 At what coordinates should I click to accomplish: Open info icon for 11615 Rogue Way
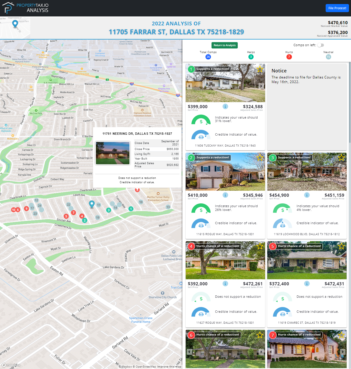point(225,195)
